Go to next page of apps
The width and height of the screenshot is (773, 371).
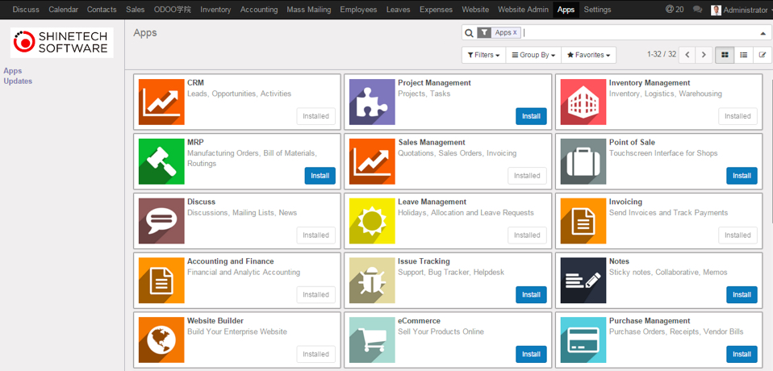click(704, 55)
